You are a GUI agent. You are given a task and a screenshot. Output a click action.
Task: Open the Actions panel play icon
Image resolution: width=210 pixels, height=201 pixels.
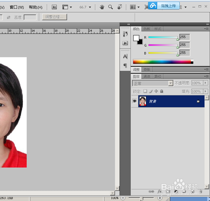[125, 43]
